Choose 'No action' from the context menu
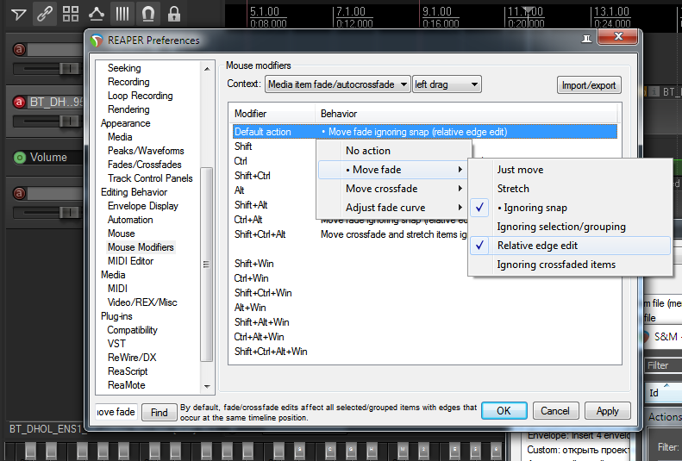 pyautogui.click(x=393, y=151)
